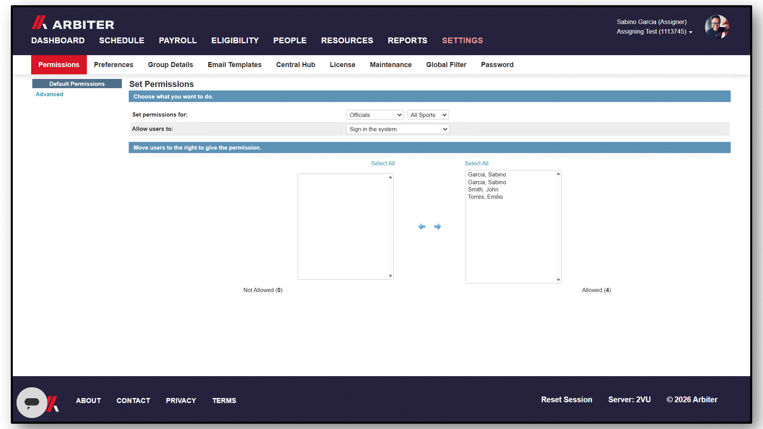
Task: Click the left arrow to remove permission
Action: tap(422, 226)
